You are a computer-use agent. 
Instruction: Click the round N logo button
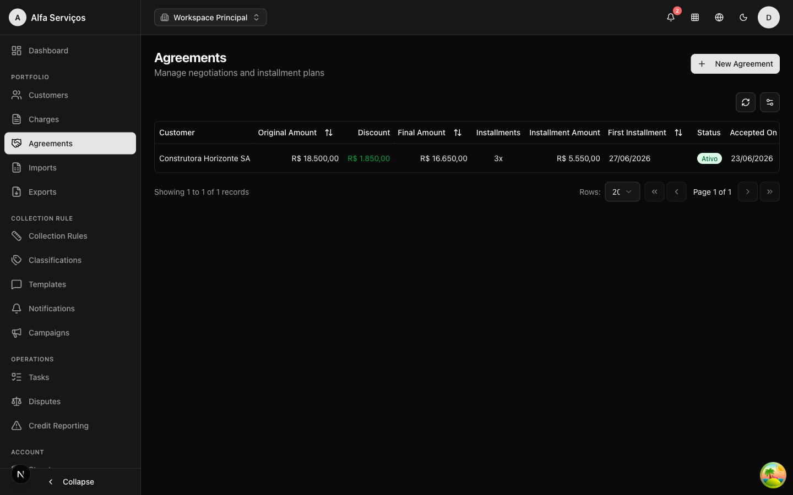[21, 474]
